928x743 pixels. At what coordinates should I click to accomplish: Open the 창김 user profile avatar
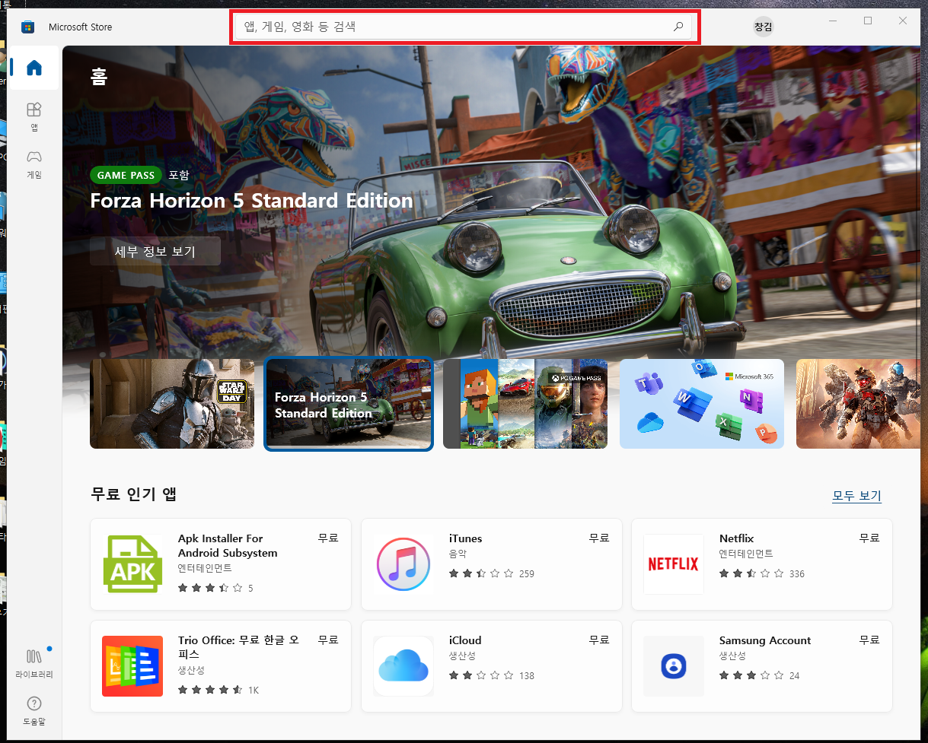click(763, 27)
